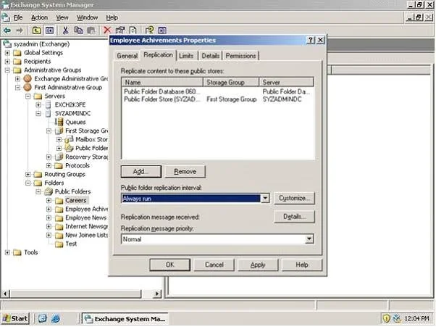Viewport: 436px width, 327px height.
Task: Click the red Delete X icon
Action: pyautogui.click(x=107, y=30)
